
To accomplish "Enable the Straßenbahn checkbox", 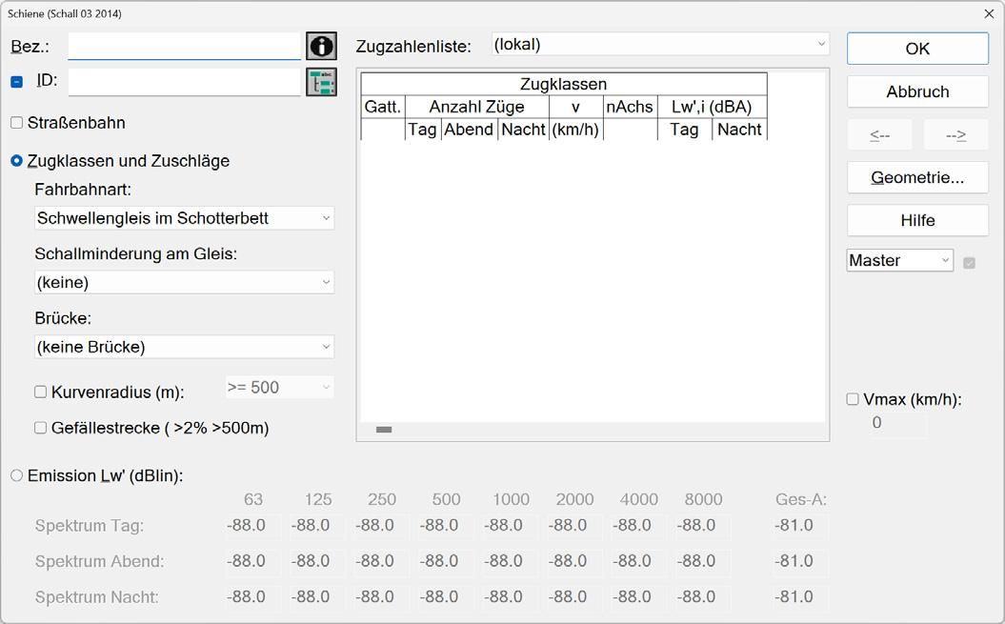I will [x=16, y=123].
